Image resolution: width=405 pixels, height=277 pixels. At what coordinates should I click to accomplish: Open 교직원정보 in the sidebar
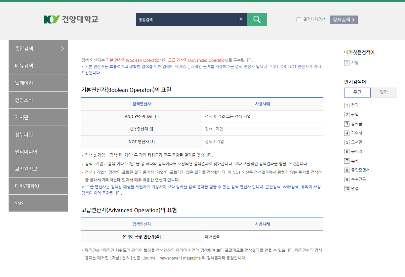point(38,169)
